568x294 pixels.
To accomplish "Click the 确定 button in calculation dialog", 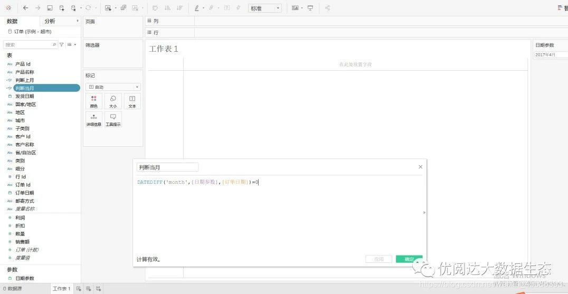I will (x=409, y=259).
